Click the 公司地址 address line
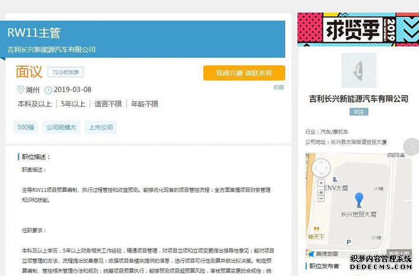 (x=346, y=142)
